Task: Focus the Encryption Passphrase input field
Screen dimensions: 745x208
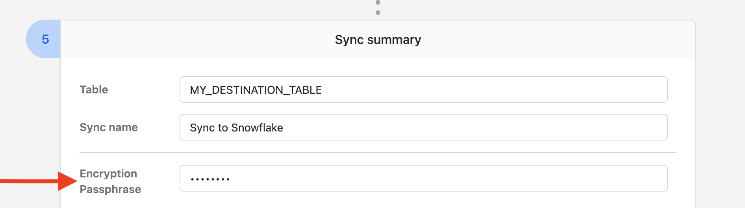Action: 423,178
